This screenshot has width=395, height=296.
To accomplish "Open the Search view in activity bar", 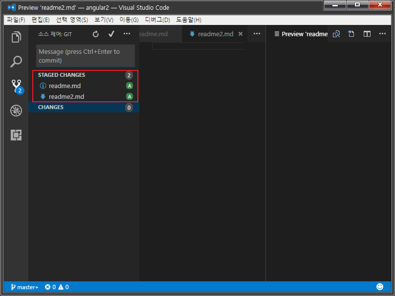I will (x=16, y=62).
